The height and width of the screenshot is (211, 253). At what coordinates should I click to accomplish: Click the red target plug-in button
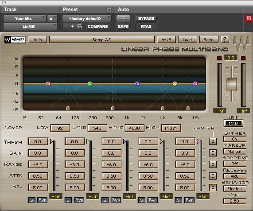[x=249, y=19]
